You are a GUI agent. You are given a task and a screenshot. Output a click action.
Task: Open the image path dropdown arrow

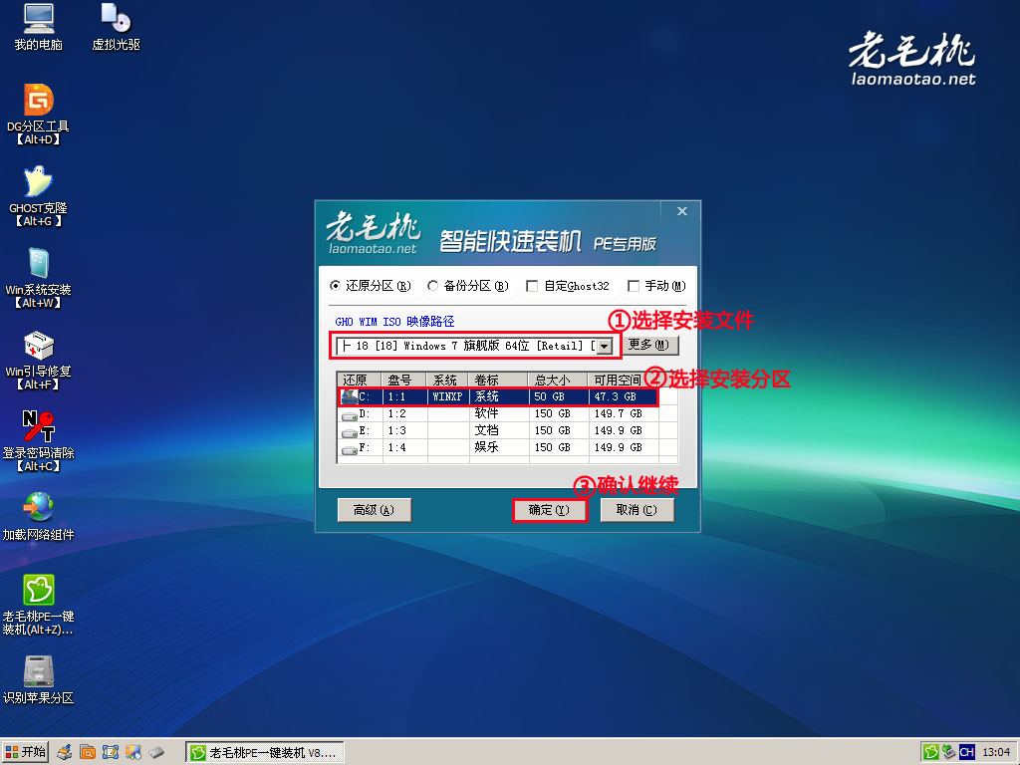coord(605,346)
